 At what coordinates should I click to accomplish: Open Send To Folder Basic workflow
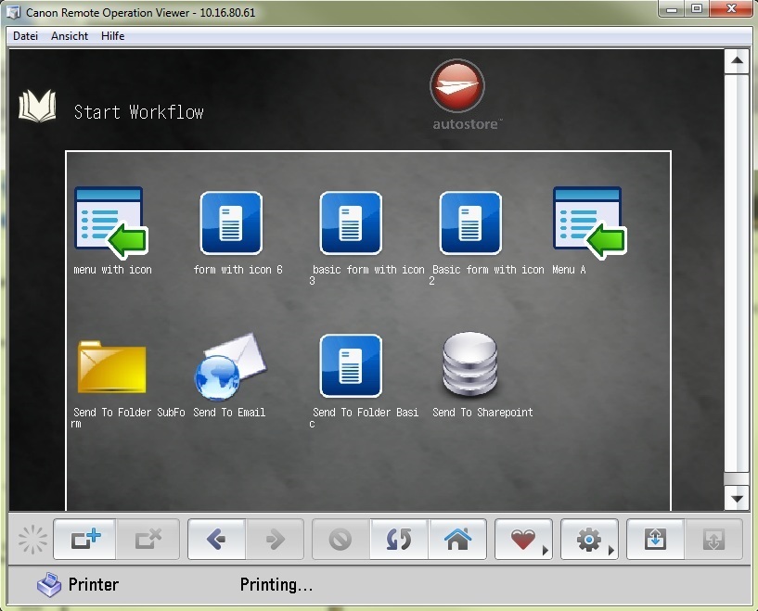pyautogui.click(x=351, y=365)
